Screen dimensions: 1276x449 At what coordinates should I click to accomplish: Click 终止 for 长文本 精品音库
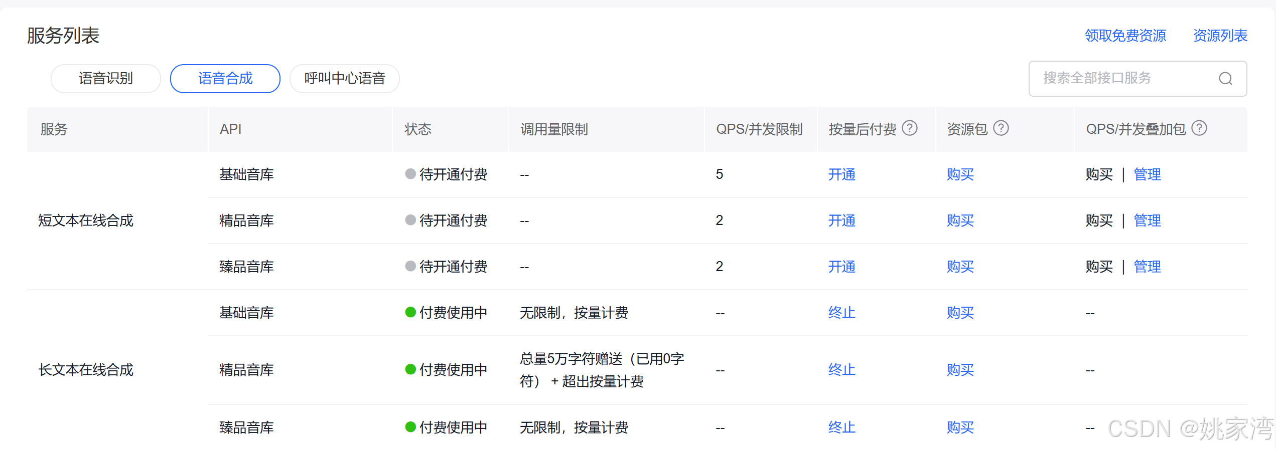(x=841, y=370)
